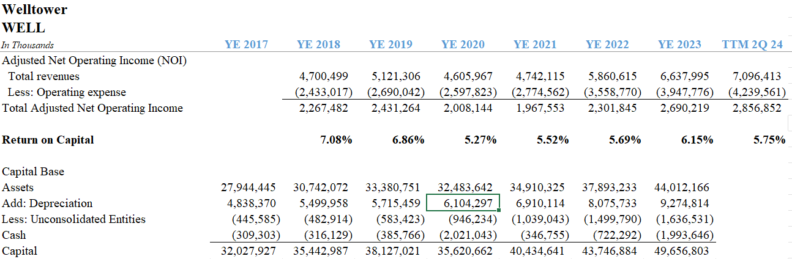Viewport: 792px width, 259px height.
Task: Select operating expense value (3,558,770)
Action: [x=613, y=92]
